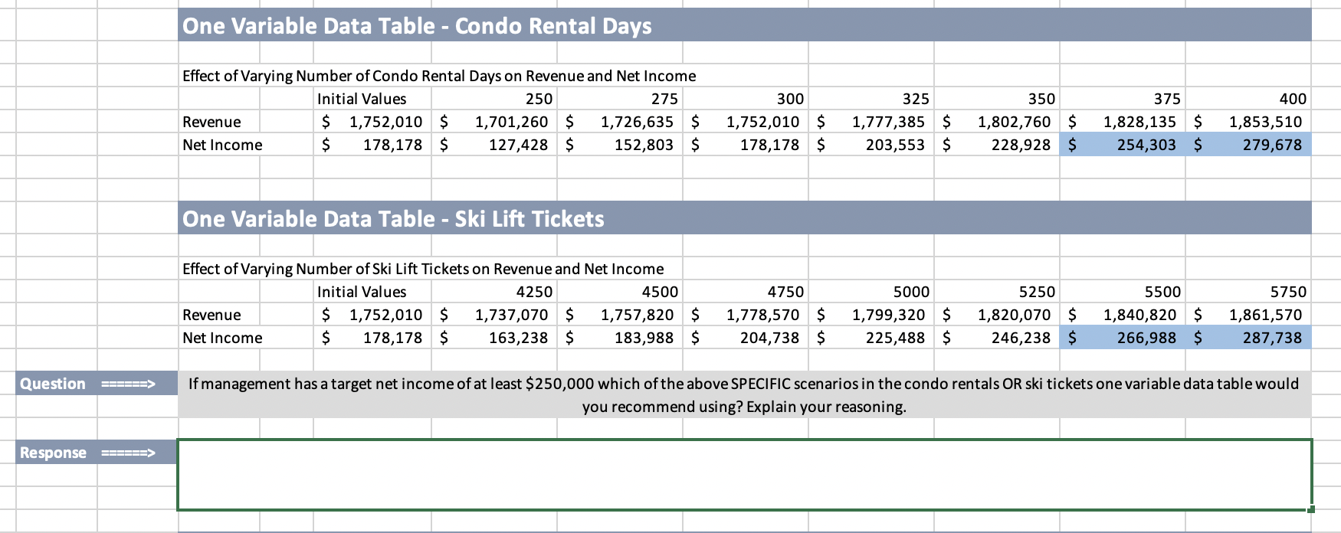The height and width of the screenshot is (533, 1341).
Task: Click the Initial Values label in condo table
Action: click(x=362, y=99)
